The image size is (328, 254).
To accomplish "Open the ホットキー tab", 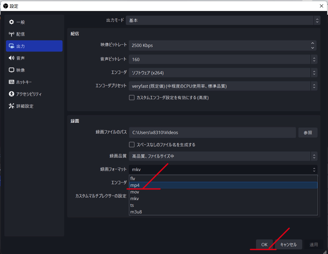I will coord(34,82).
